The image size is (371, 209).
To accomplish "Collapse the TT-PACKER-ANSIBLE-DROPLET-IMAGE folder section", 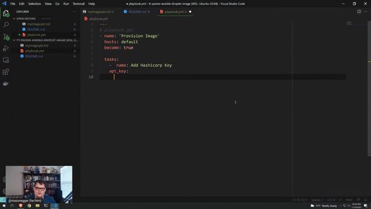I will (x=46, y=40).
